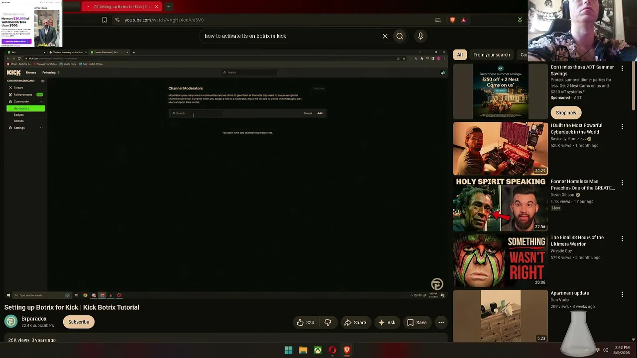
Task: Open the Cyberdeck video thumbnail
Action: point(500,149)
